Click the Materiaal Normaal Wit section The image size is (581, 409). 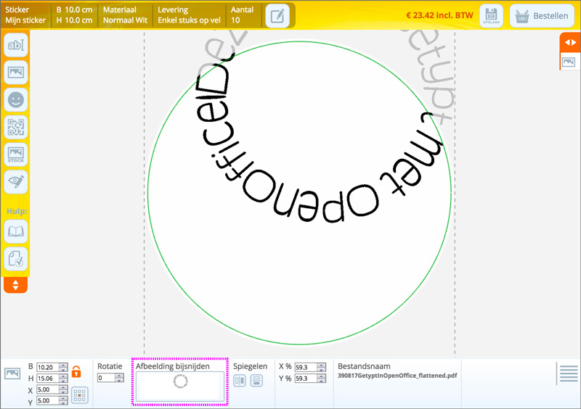(x=125, y=15)
